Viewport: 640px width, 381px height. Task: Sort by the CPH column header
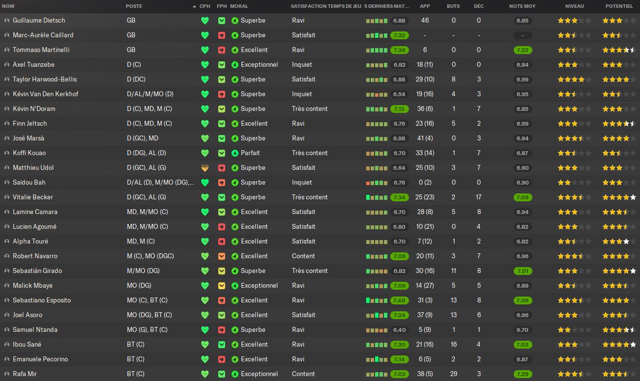pyautogui.click(x=205, y=6)
